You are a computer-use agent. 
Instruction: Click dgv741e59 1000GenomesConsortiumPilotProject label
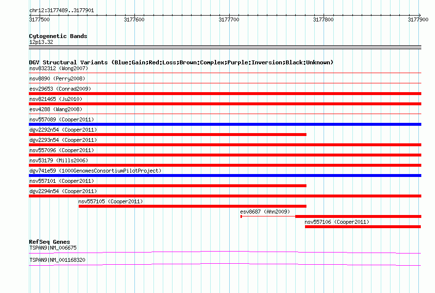click(x=95, y=171)
